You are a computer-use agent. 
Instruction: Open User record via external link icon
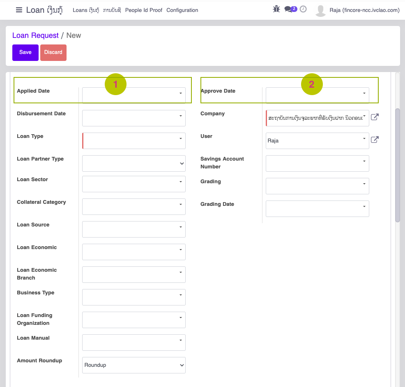(374, 140)
